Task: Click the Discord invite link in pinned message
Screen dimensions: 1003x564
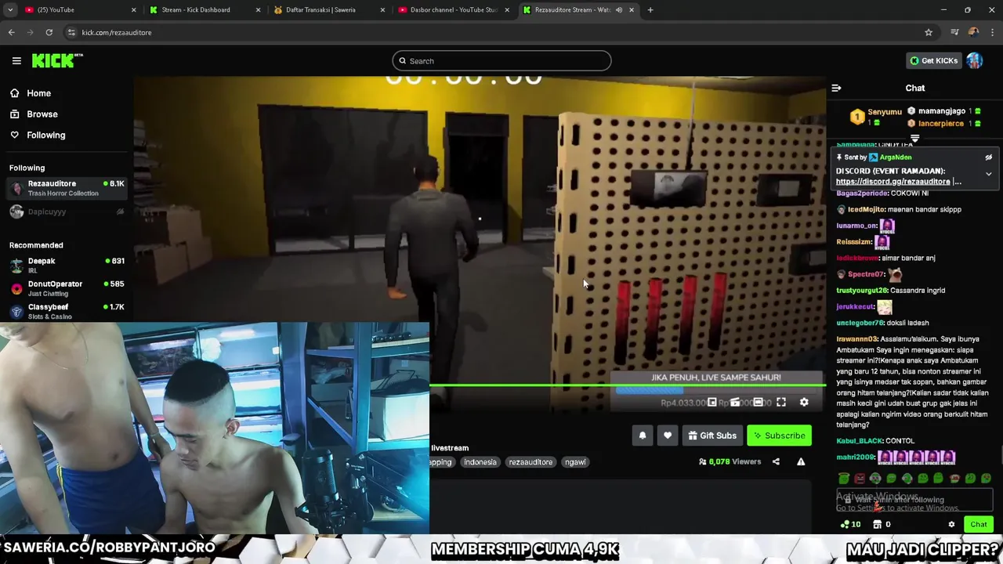Action: 893,182
